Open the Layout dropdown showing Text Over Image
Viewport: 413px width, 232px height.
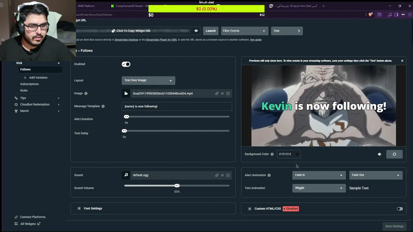(x=148, y=80)
